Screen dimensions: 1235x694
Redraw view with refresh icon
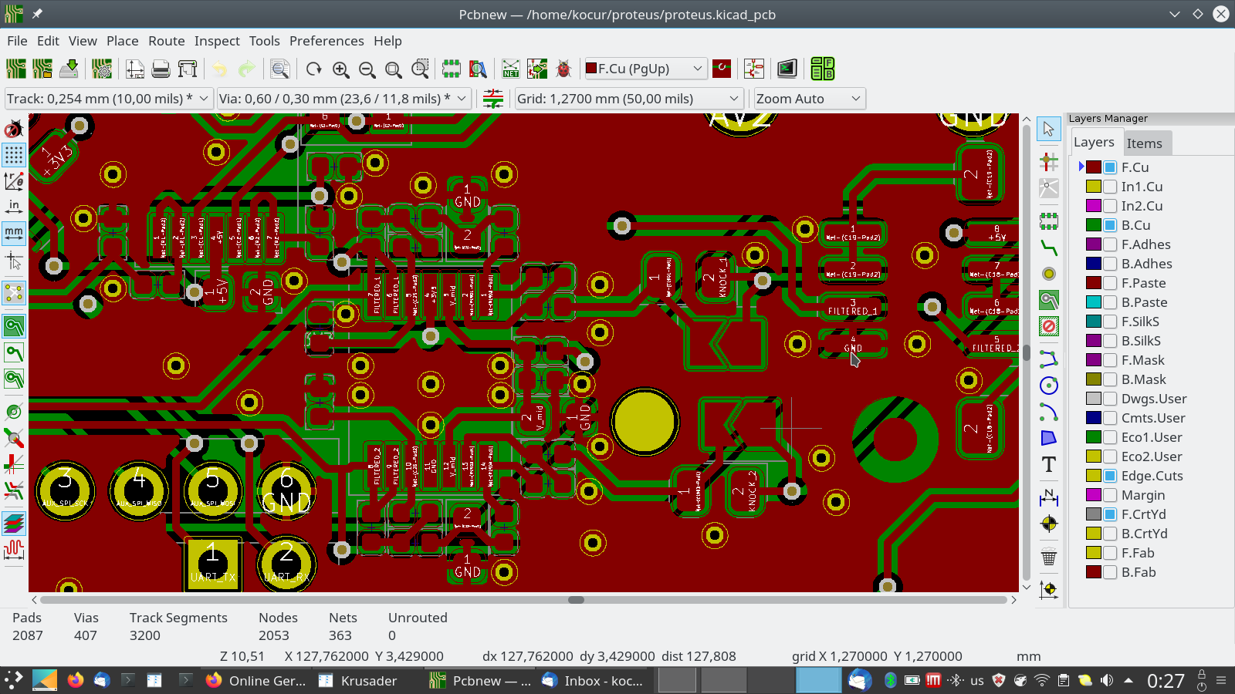pyautogui.click(x=313, y=69)
